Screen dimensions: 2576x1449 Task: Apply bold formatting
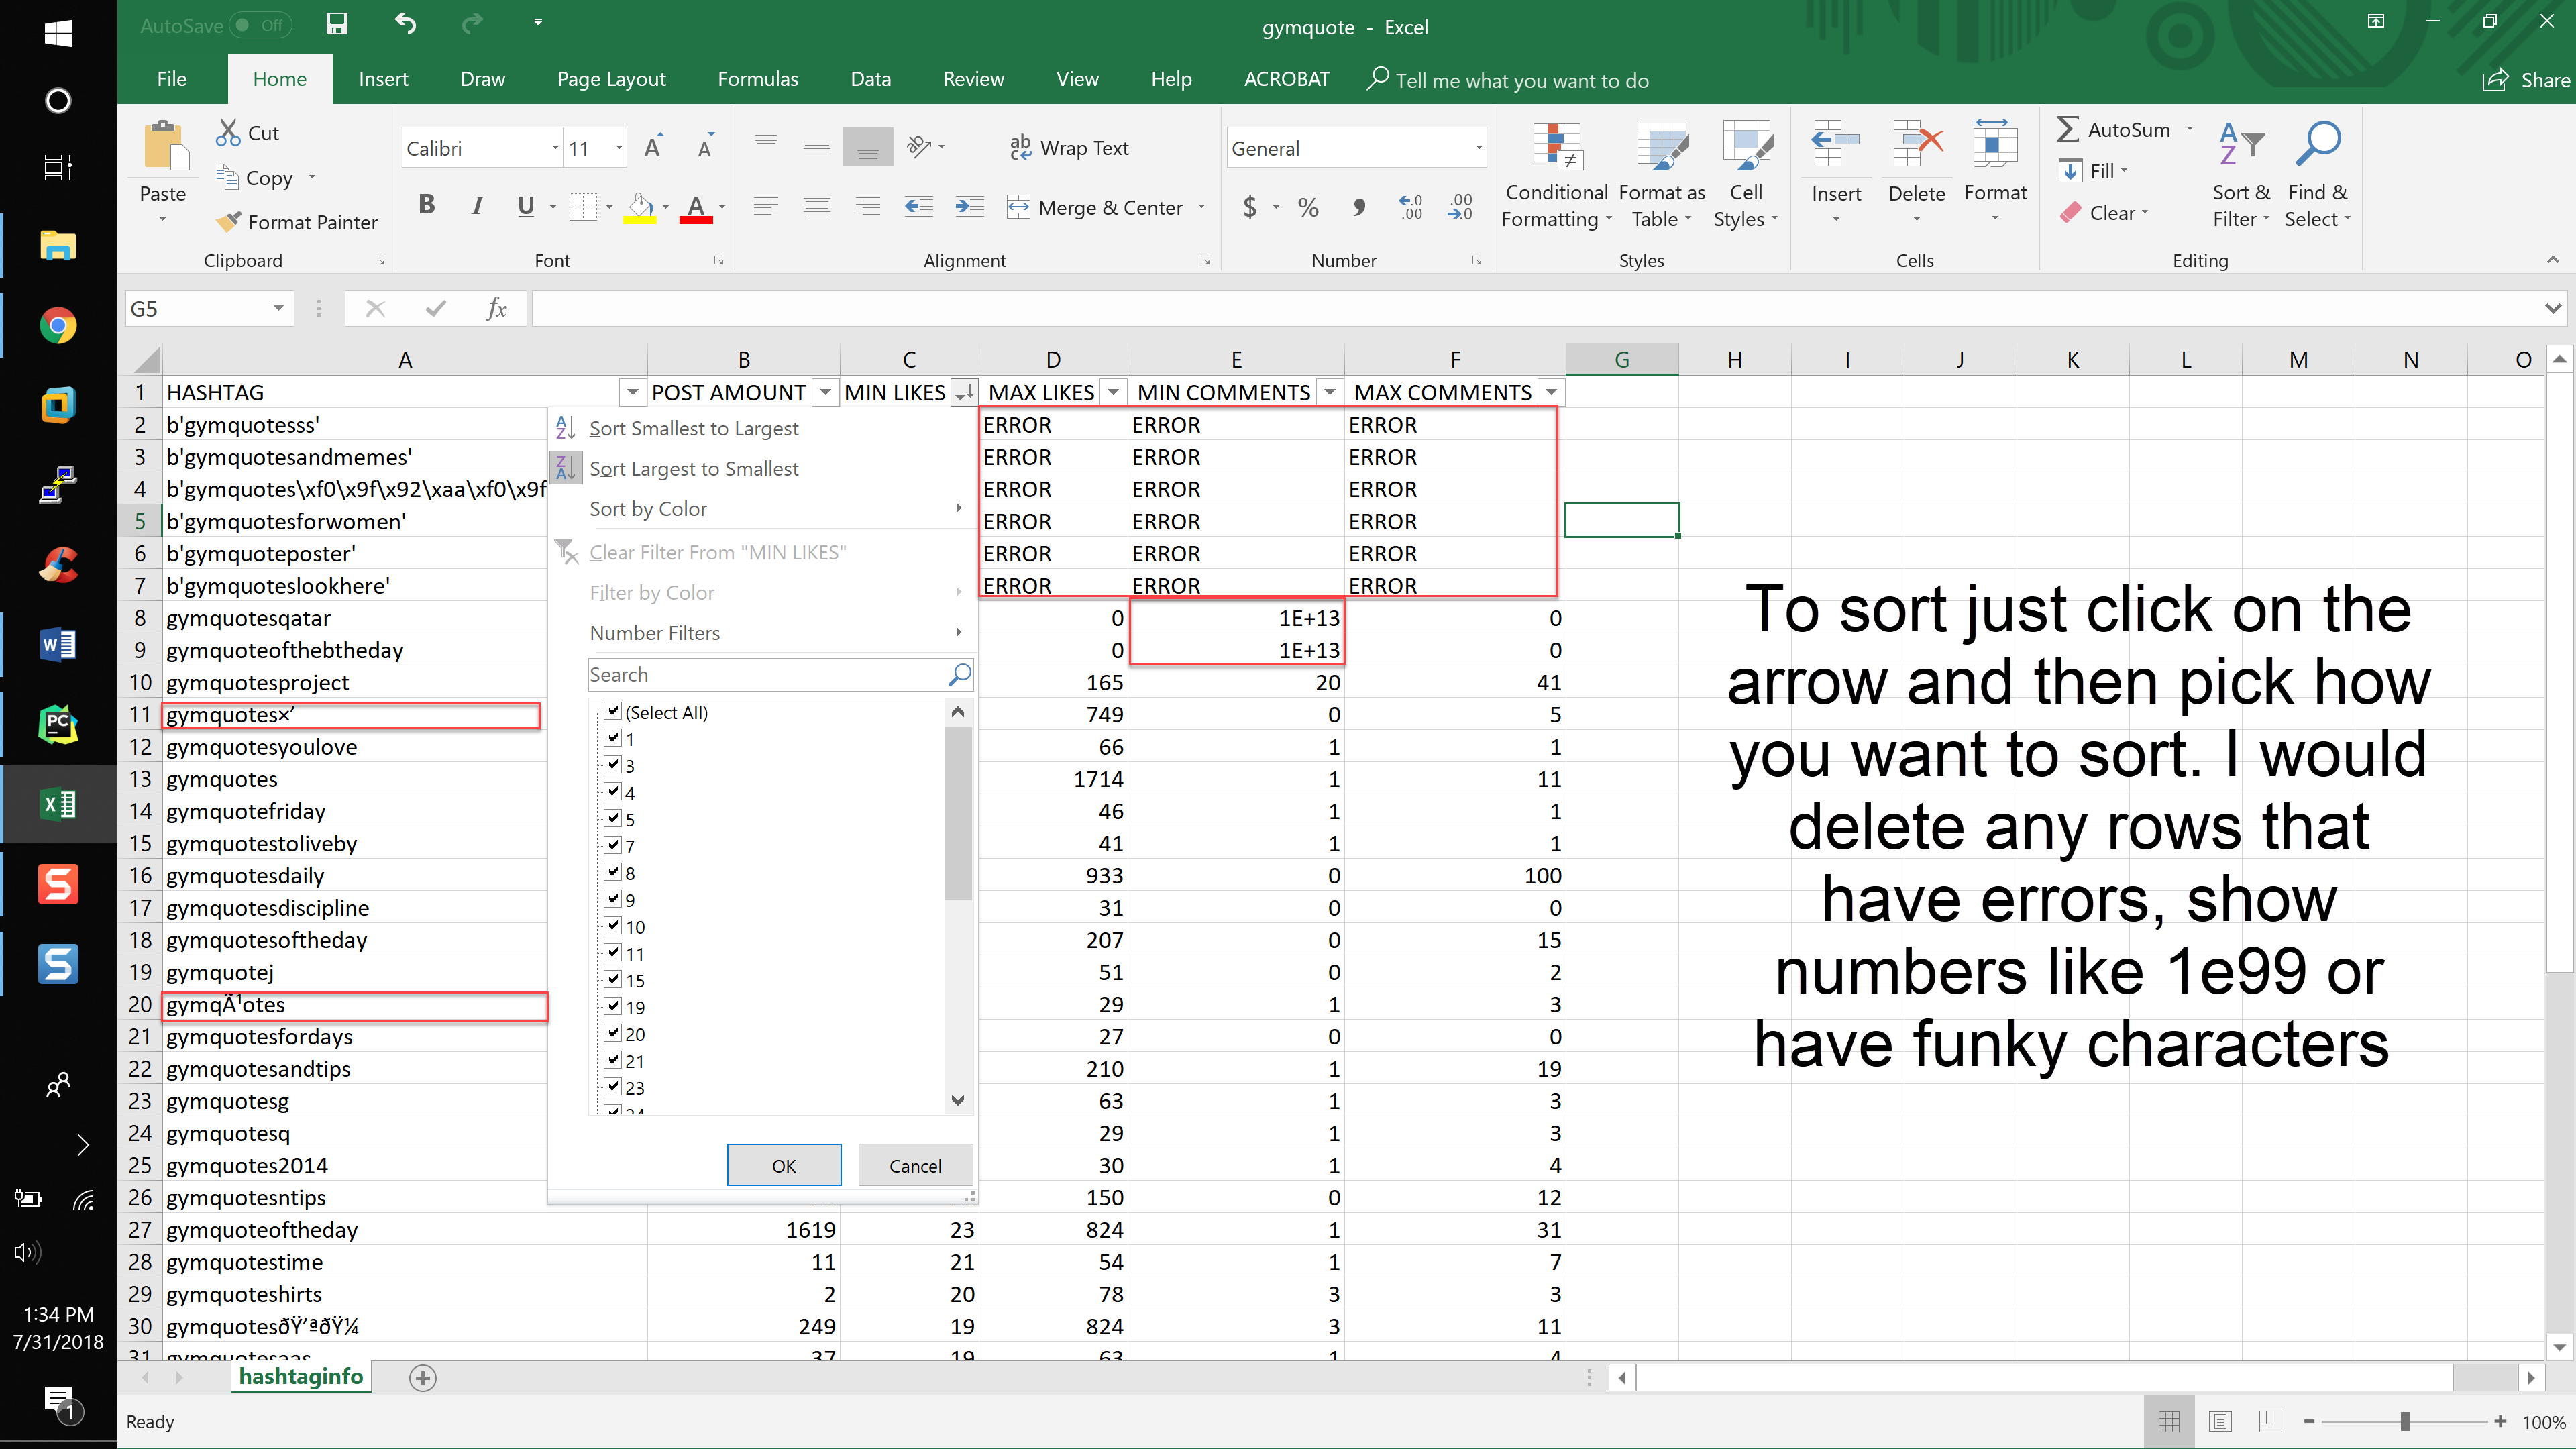pos(426,206)
